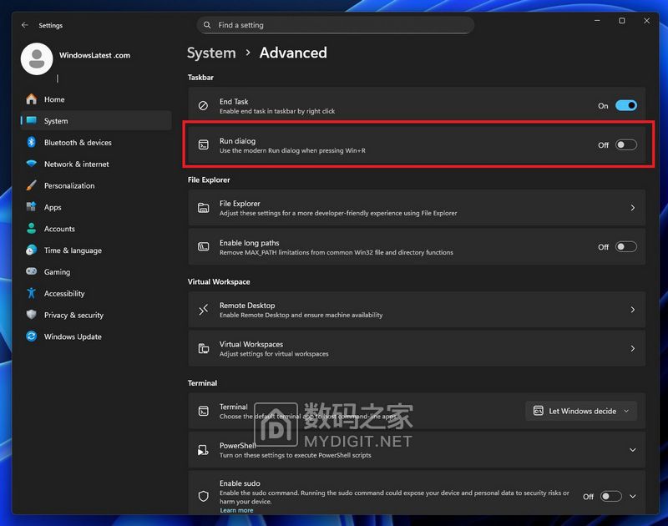Screen dimensions: 668x526
Task: Click the PowerShell row icon
Action: tap(203, 450)
